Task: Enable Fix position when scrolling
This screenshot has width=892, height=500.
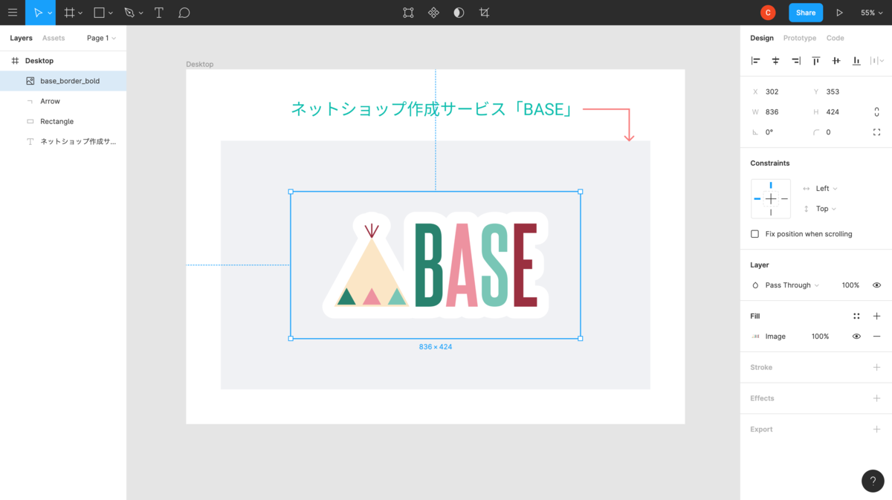Action: [x=755, y=234]
